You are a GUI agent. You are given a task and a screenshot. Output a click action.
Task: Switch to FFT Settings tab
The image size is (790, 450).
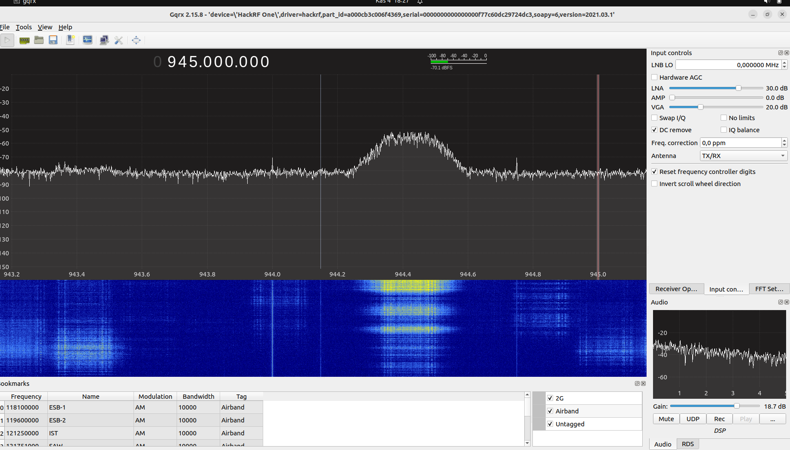coord(769,289)
